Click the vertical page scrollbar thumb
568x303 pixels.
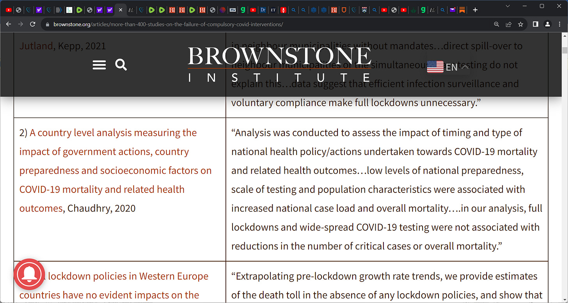[564, 50]
